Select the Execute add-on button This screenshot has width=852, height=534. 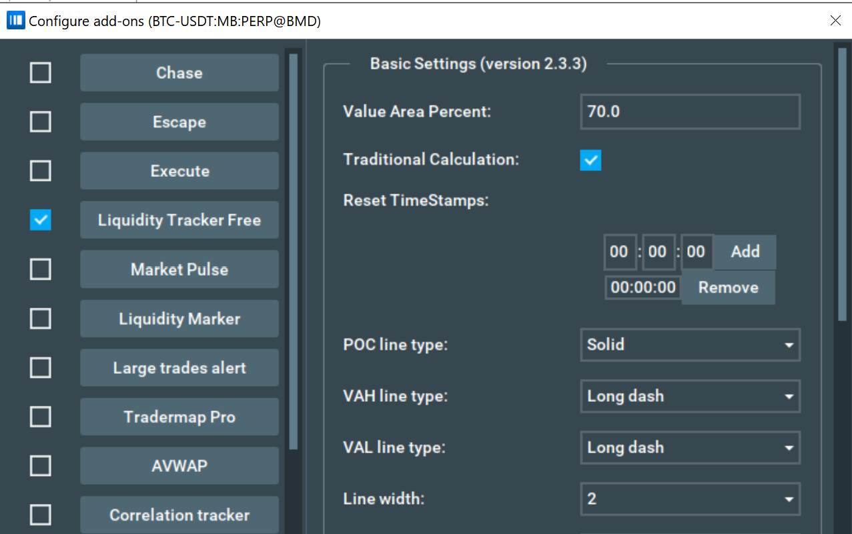179,171
